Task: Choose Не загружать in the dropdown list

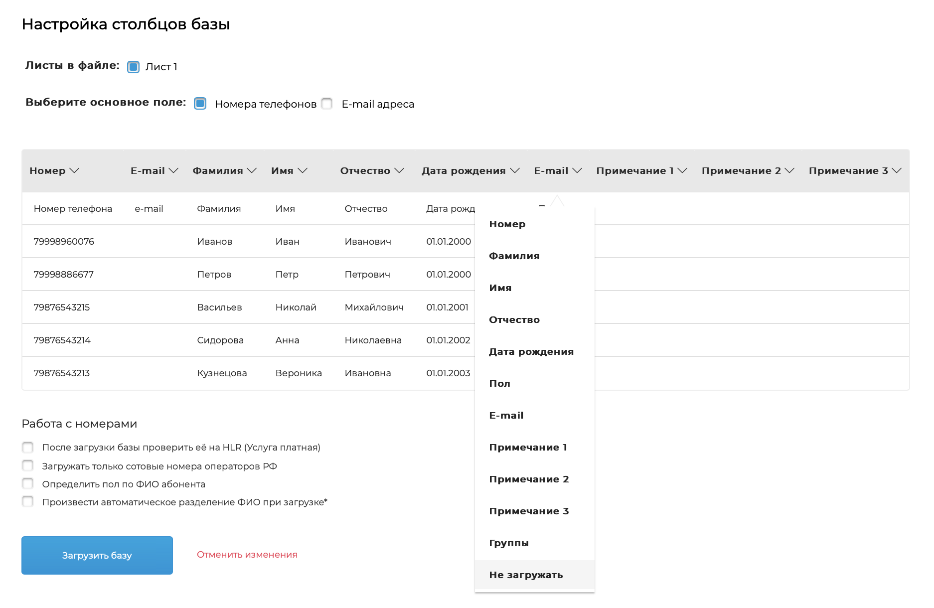Action: (526, 575)
